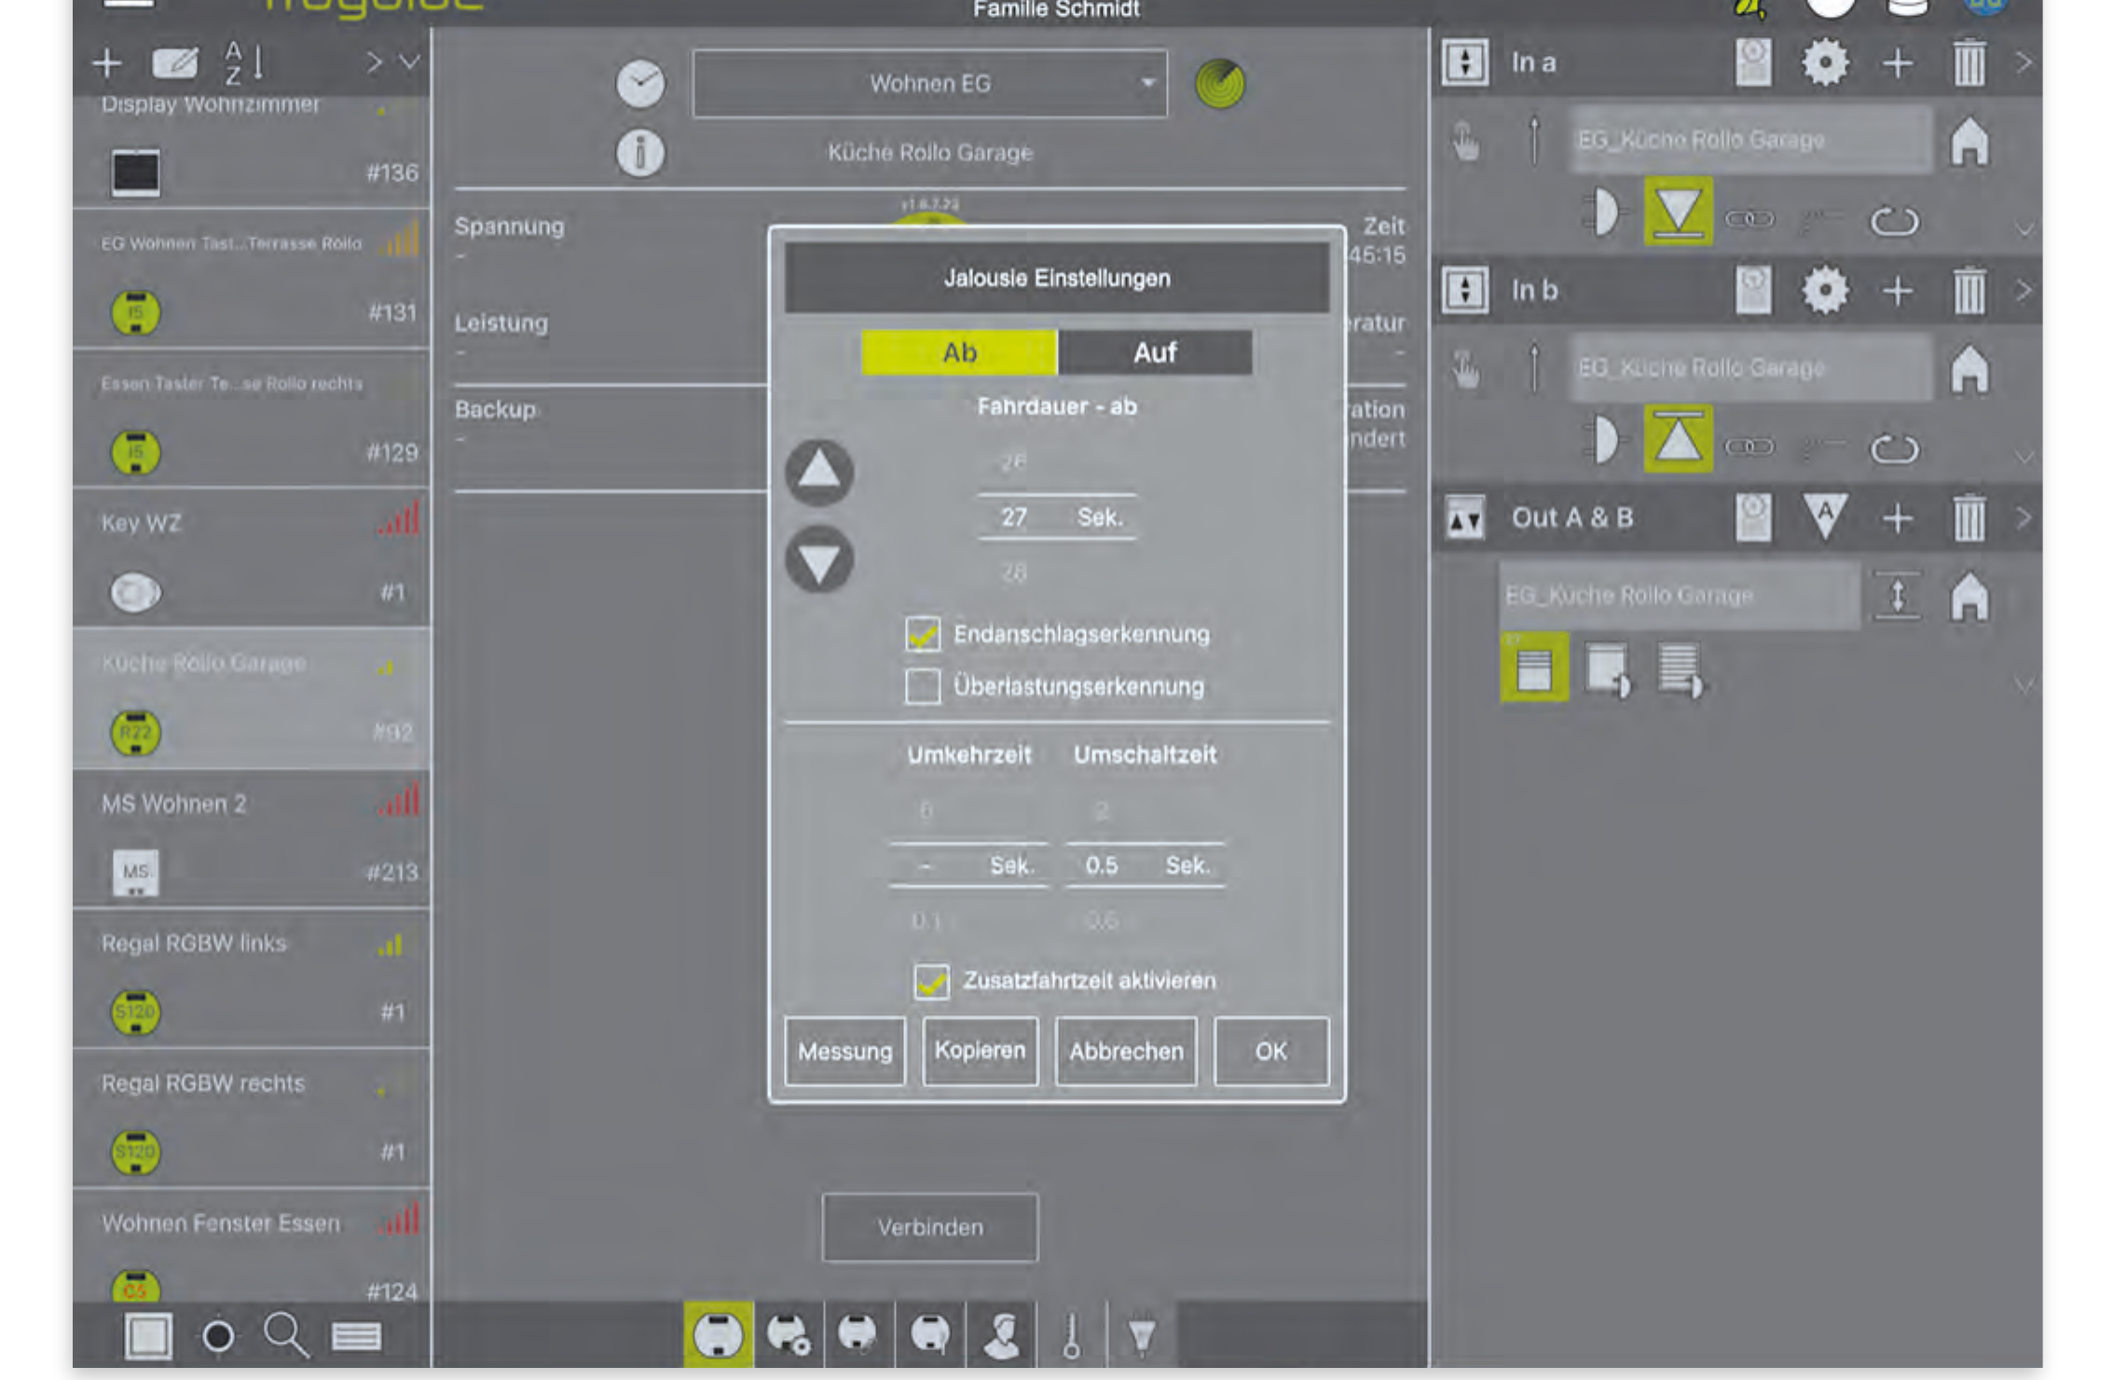Image resolution: width=2127 pixels, height=1380 pixels.
Task: Click the home icon in In a row
Action: tap(1969, 141)
